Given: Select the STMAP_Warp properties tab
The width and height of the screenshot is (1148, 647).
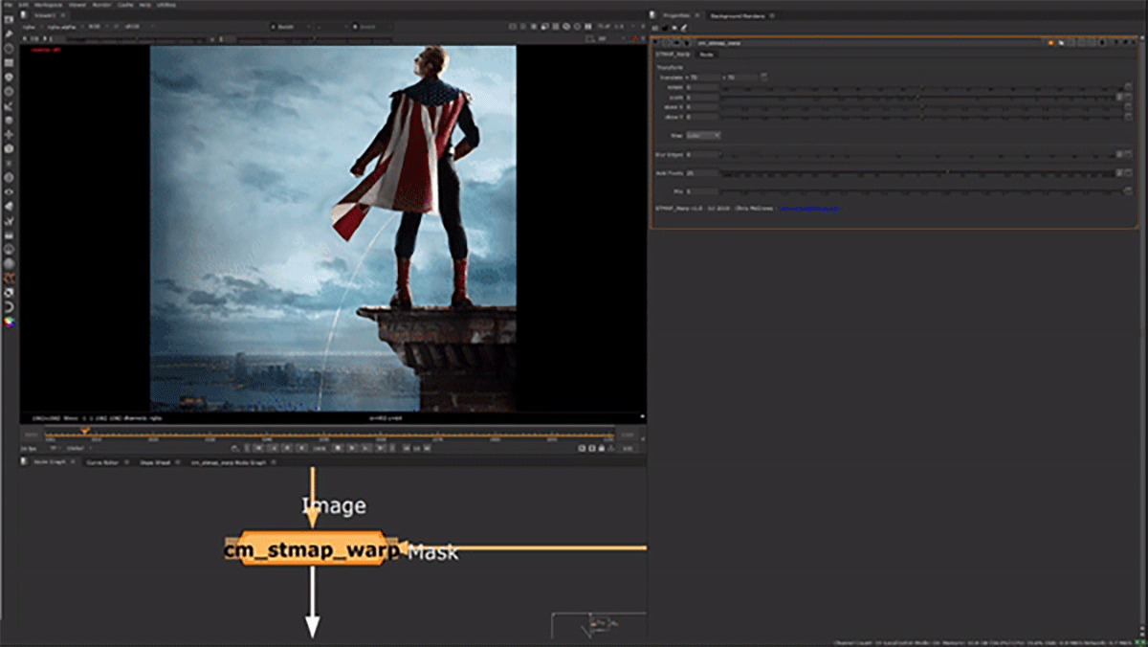Looking at the screenshot, I should point(672,55).
